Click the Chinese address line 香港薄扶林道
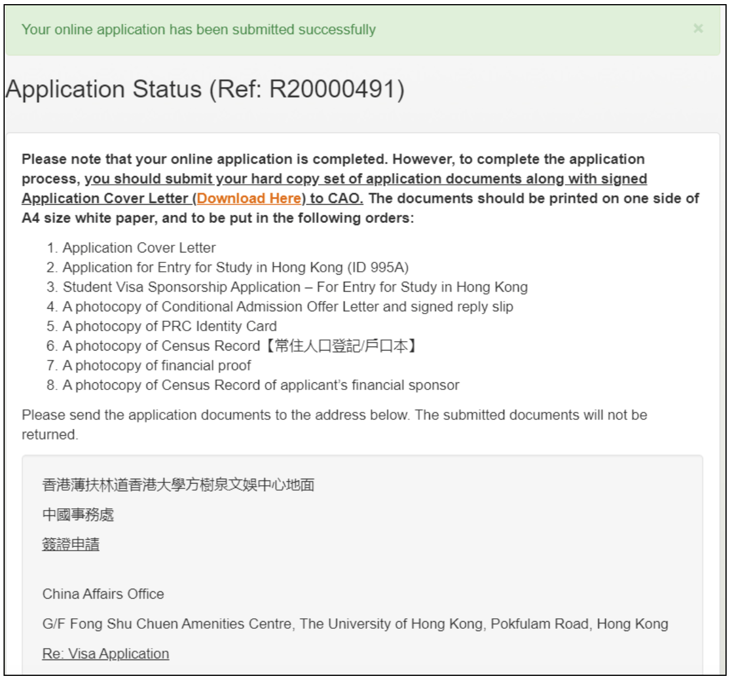The height and width of the screenshot is (680, 729). pyautogui.click(x=178, y=485)
